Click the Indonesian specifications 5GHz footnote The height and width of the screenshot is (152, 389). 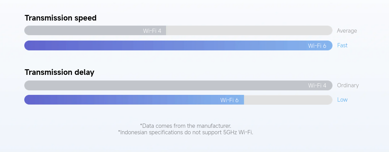tap(186, 132)
